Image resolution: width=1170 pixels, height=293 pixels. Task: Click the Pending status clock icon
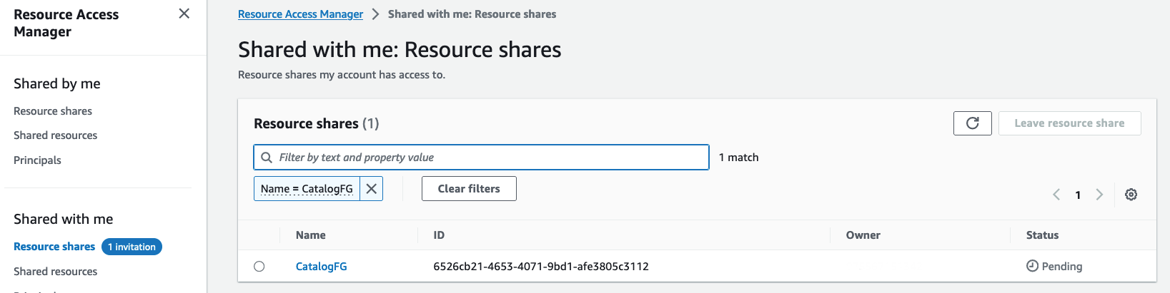click(1032, 266)
